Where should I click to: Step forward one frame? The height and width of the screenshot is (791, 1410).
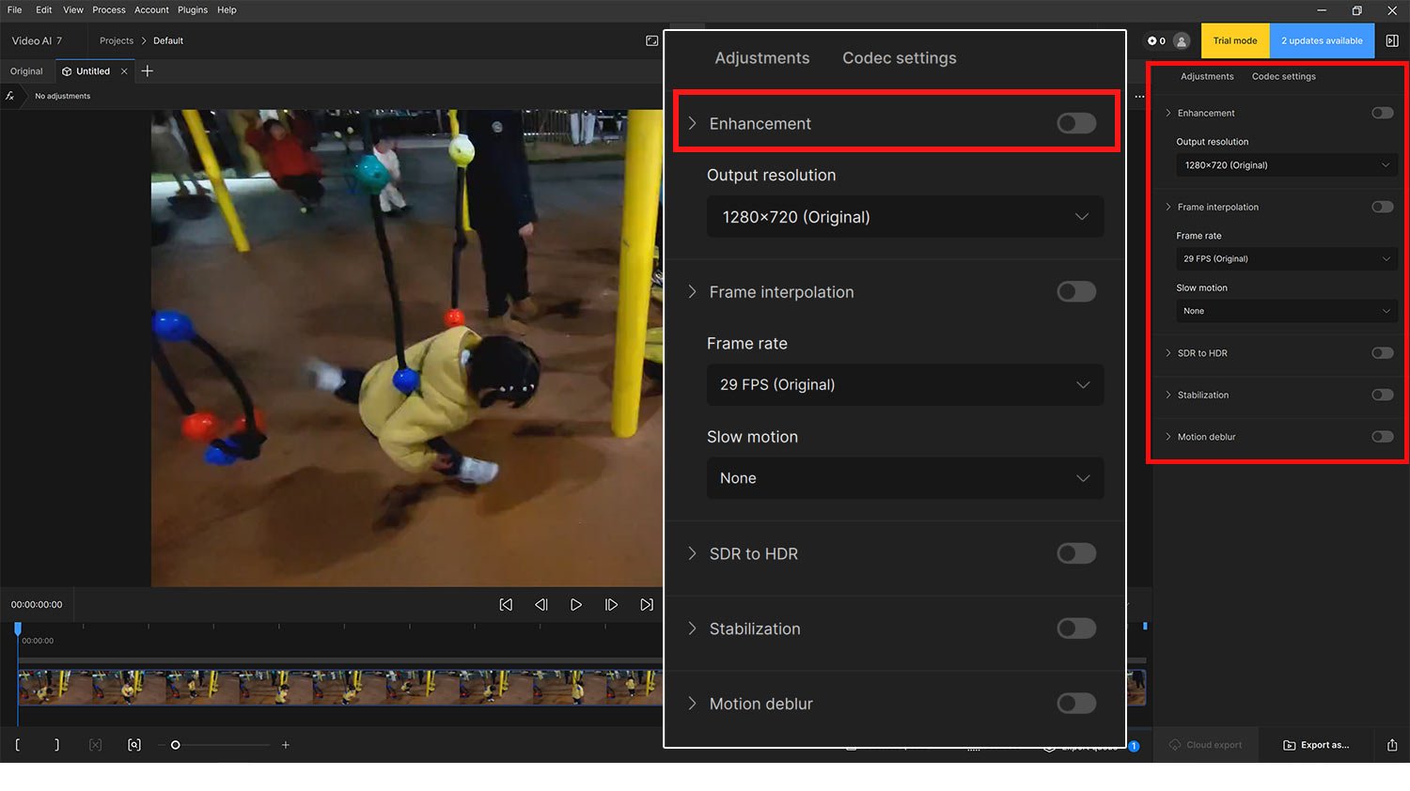pos(611,605)
